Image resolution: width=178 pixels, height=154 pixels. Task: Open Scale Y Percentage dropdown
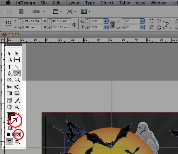click(106, 27)
